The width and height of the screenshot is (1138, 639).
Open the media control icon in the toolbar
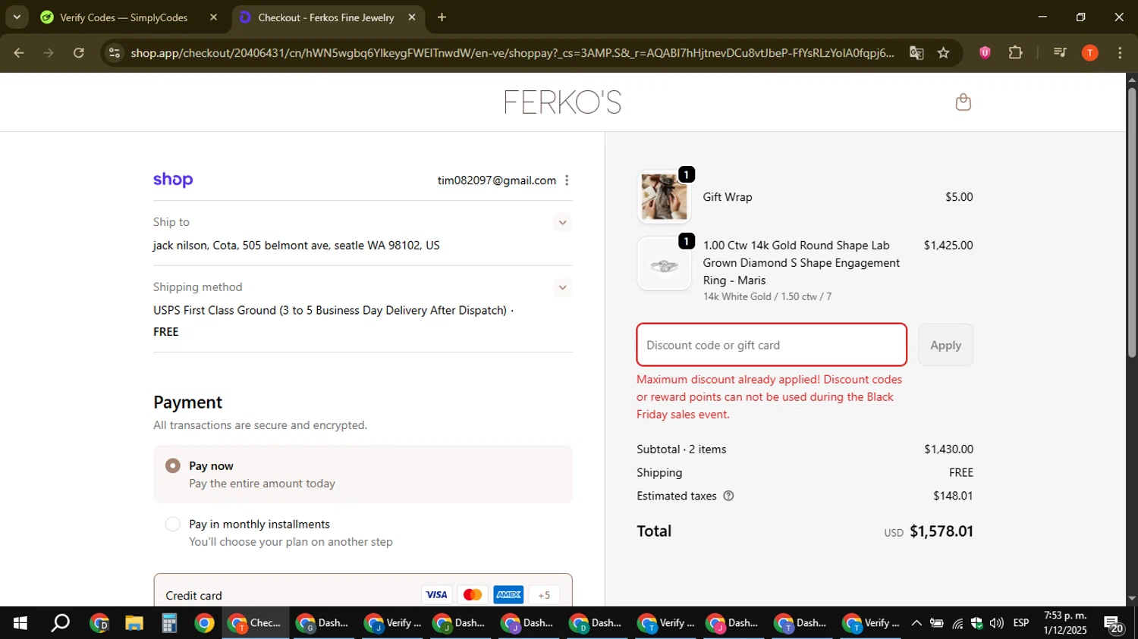tap(1060, 53)
